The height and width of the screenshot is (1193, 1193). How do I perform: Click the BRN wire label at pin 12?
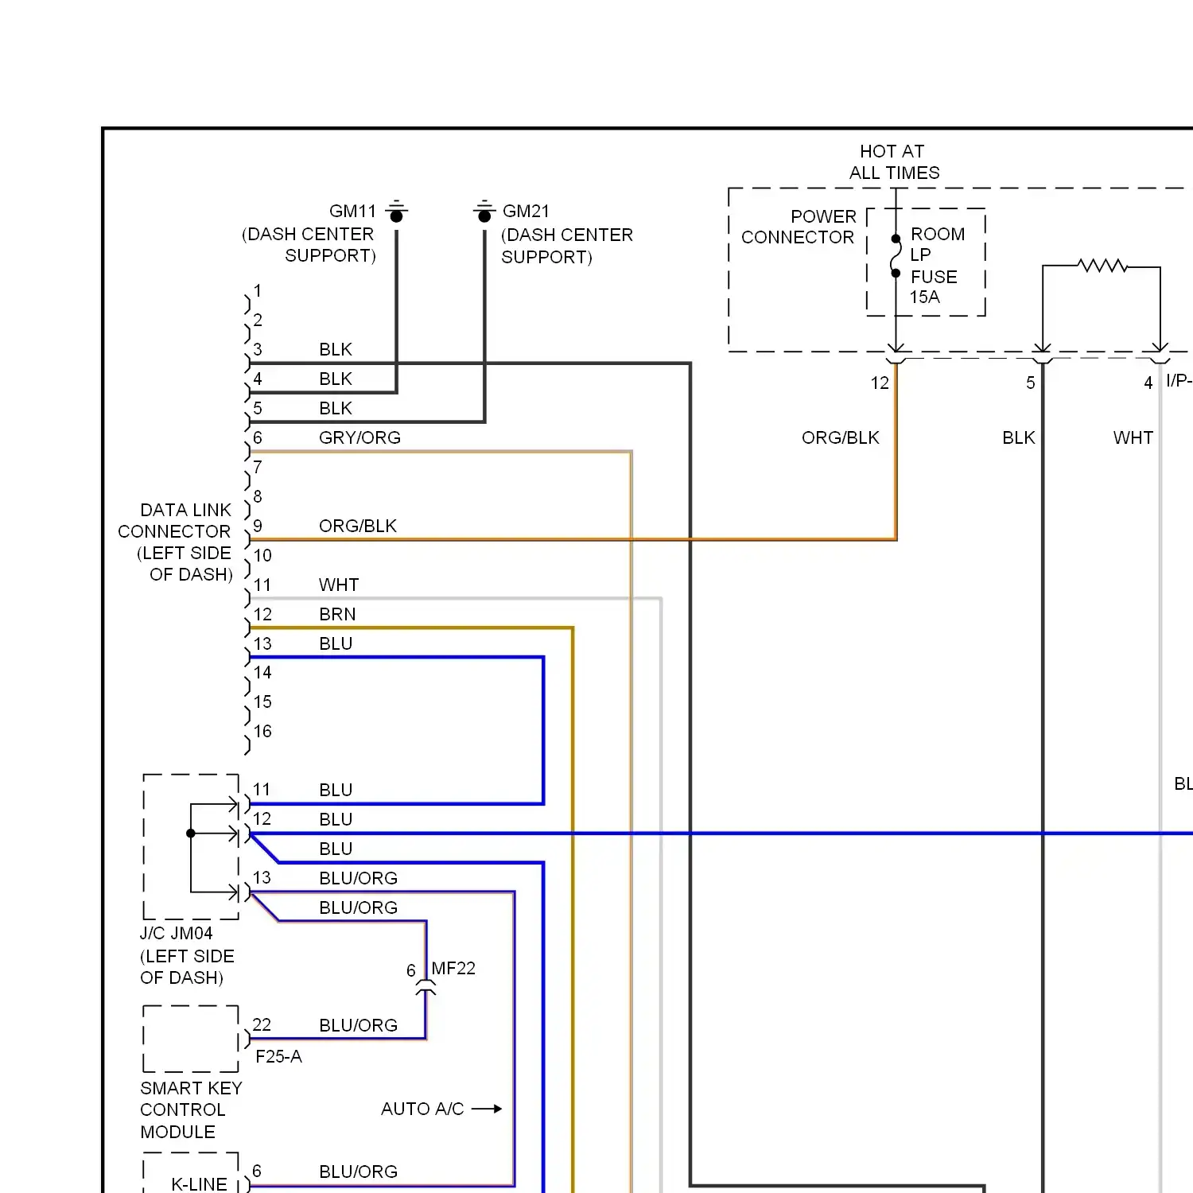[x=337, y=615]
